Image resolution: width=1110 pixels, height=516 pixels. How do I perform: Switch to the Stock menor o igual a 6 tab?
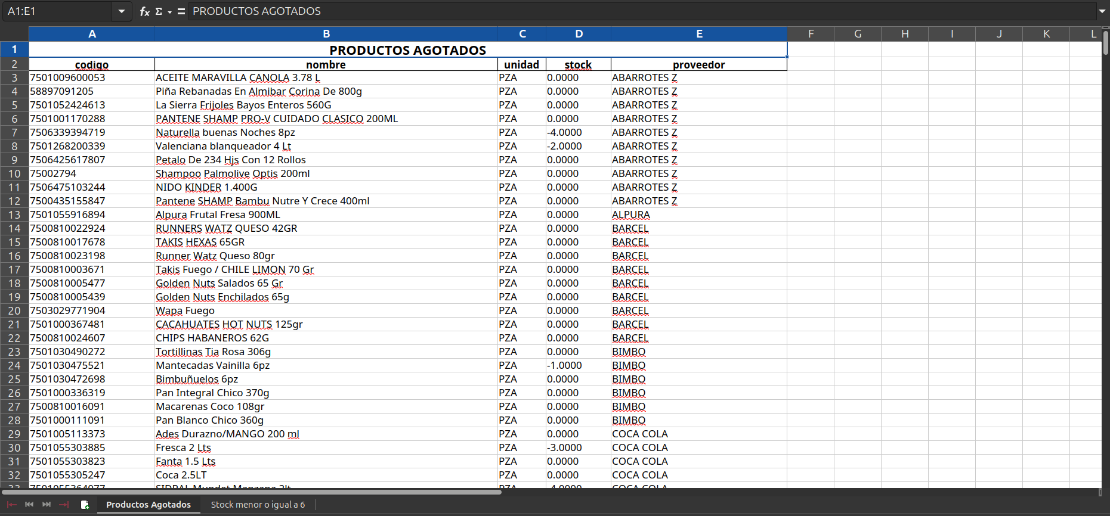258,505
